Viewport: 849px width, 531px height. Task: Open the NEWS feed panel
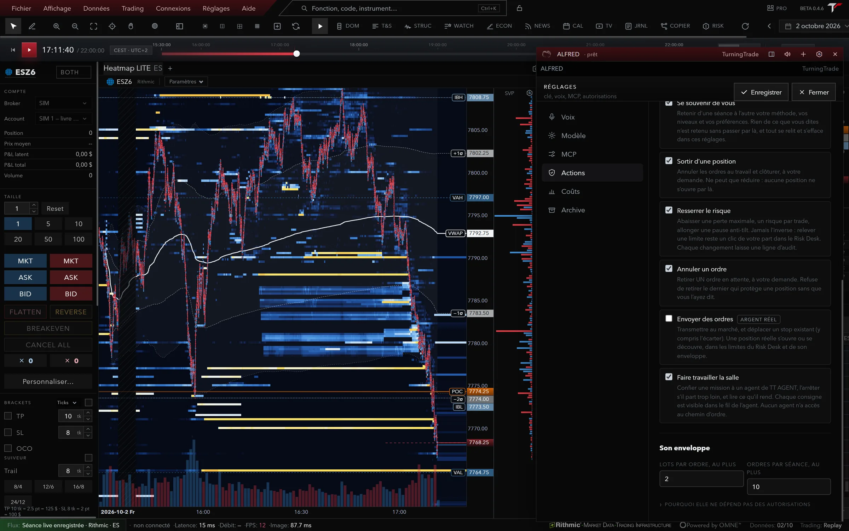537,26
